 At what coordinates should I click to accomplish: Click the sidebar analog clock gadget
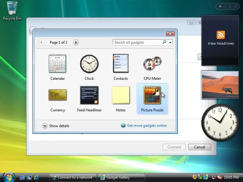[220, 122]
